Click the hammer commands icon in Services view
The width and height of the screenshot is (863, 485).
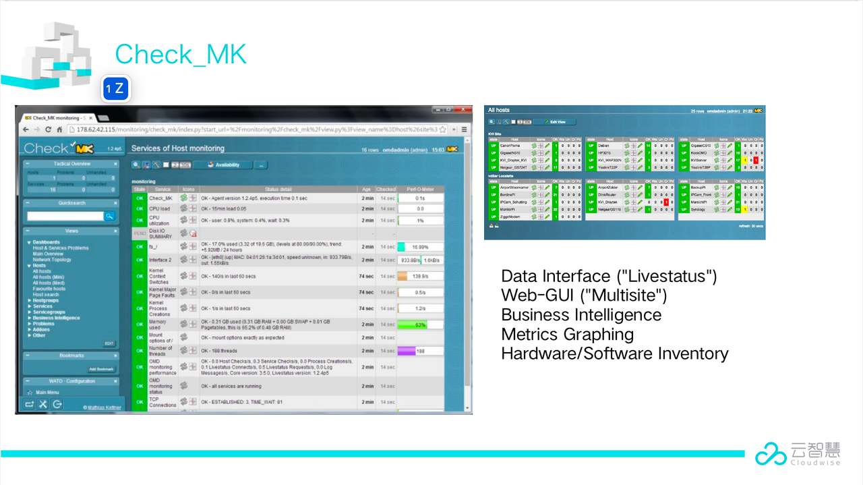(x=155, y=165)
